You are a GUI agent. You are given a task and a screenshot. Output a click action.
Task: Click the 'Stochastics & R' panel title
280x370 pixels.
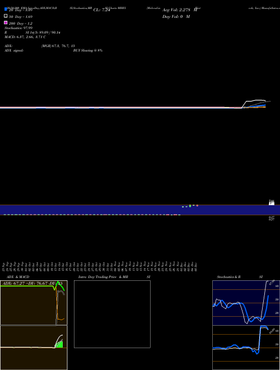coord(228,277)
